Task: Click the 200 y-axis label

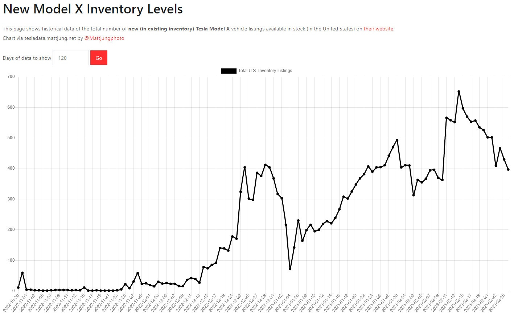Action: click(11, 229)
